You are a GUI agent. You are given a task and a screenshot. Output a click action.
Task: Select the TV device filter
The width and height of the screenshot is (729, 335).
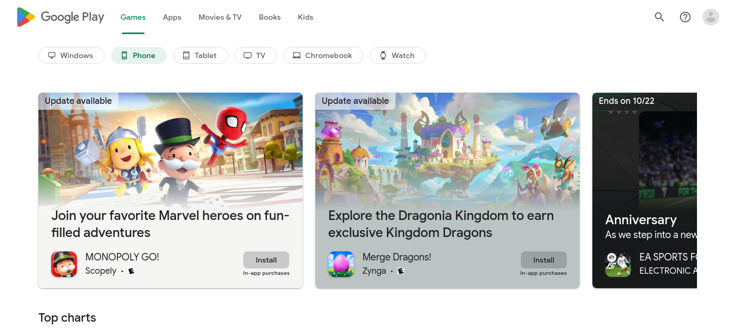click(x=256, y=55)
